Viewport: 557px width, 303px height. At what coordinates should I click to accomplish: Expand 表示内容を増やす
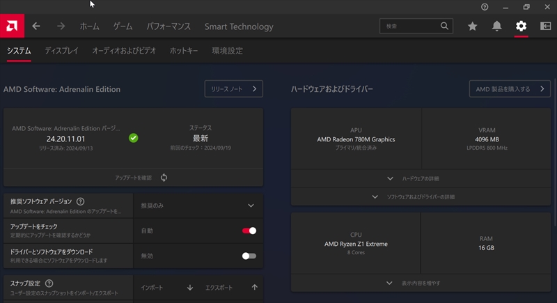click(421, 283)
